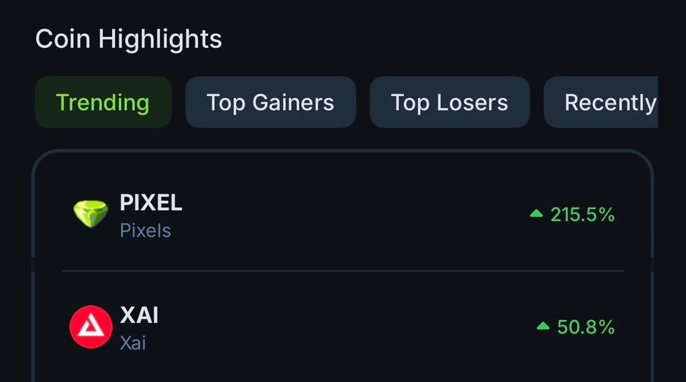Switch to the Trending tab
The image size is (686, 382).
click(x=103, y=102)
